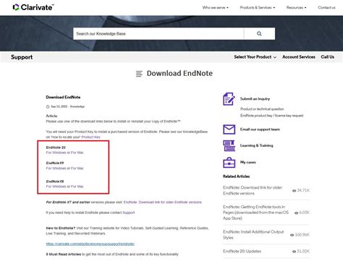Open Account Services
The image size is (343, 261).
tap(299, 57)
